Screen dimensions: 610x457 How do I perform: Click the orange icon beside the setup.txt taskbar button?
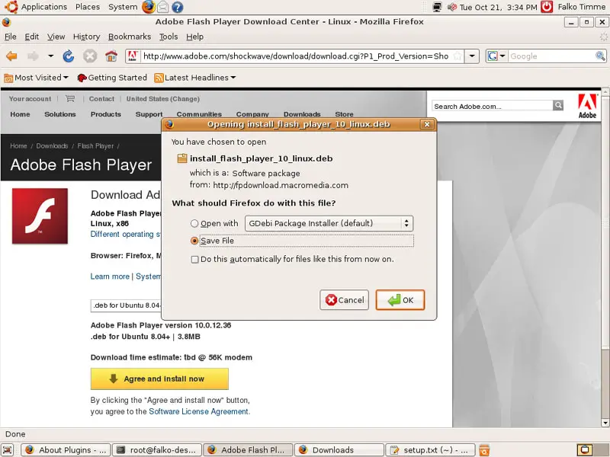click(x=484, y=450)
